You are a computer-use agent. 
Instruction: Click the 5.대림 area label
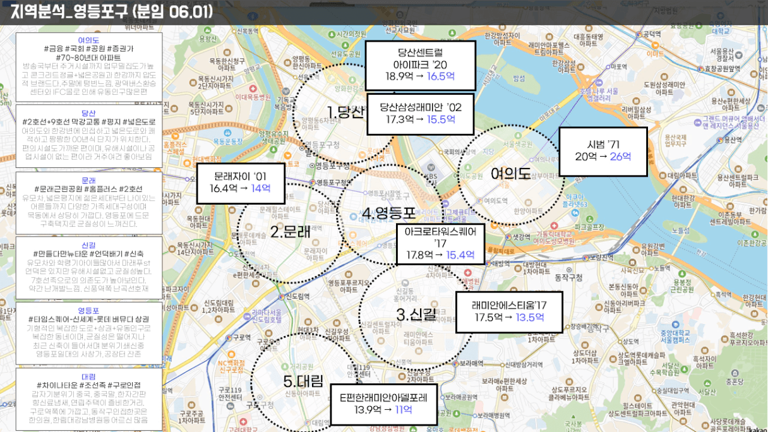[x=303, y=381]
